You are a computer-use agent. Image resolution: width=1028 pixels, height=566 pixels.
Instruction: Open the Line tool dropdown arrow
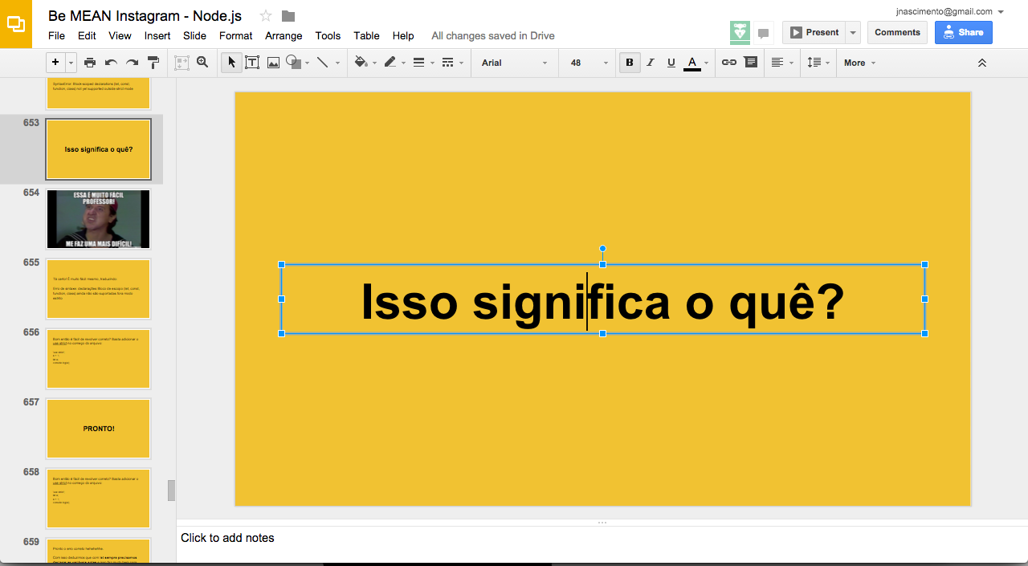point(337,63)
